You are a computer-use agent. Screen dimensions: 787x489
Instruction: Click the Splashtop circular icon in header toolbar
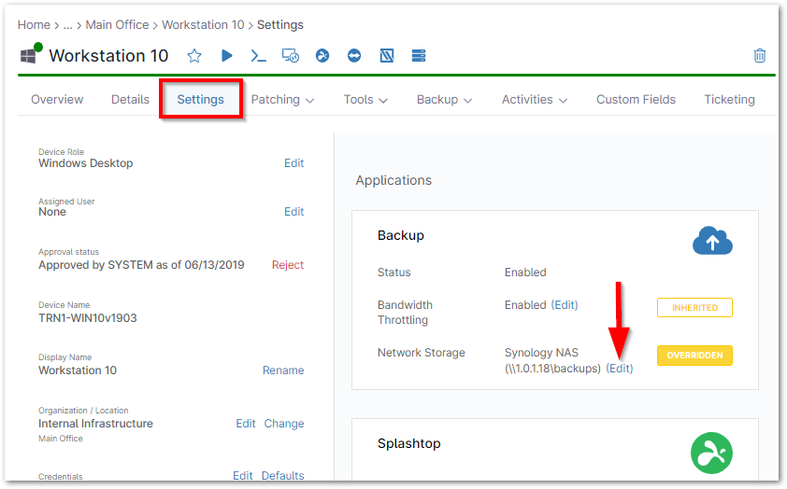click(322, 56)
